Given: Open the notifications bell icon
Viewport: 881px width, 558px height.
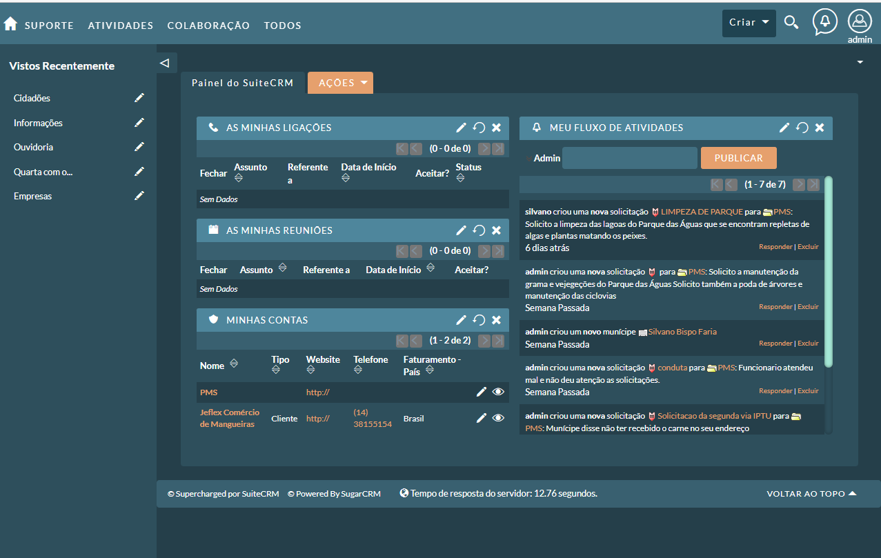Looking at the screenshot, I should point(825,22).
